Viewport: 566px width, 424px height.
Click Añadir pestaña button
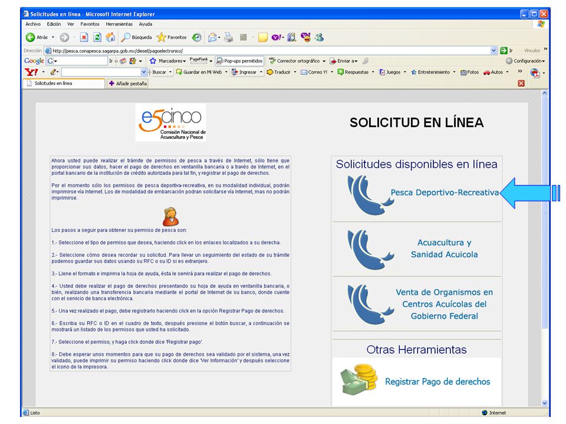pos(128,83)
